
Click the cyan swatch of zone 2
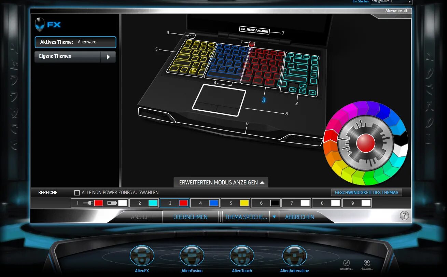coord(153,203)
